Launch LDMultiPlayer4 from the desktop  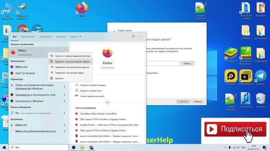pos(246,77)
